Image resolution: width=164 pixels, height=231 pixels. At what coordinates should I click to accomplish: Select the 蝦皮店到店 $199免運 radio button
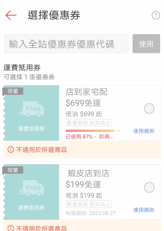pyautogui.click(x=149, y=188)
